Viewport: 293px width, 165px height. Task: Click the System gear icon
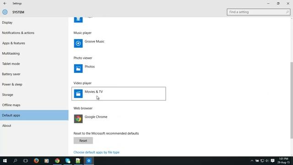[x=5, y=12]
